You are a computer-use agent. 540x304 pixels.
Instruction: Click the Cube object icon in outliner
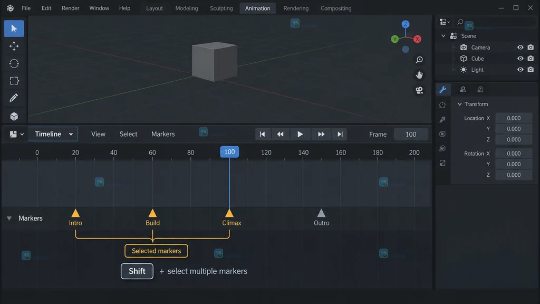point(464,59)
